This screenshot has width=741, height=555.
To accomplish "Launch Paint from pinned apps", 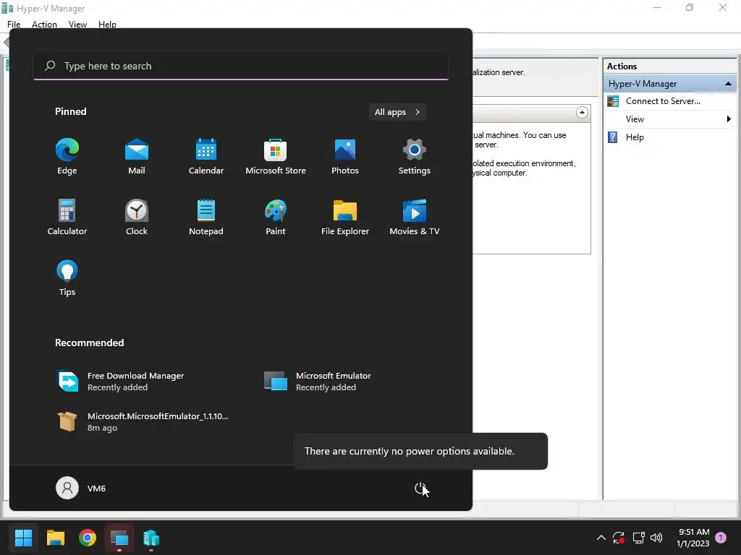I will pos(276,217).
